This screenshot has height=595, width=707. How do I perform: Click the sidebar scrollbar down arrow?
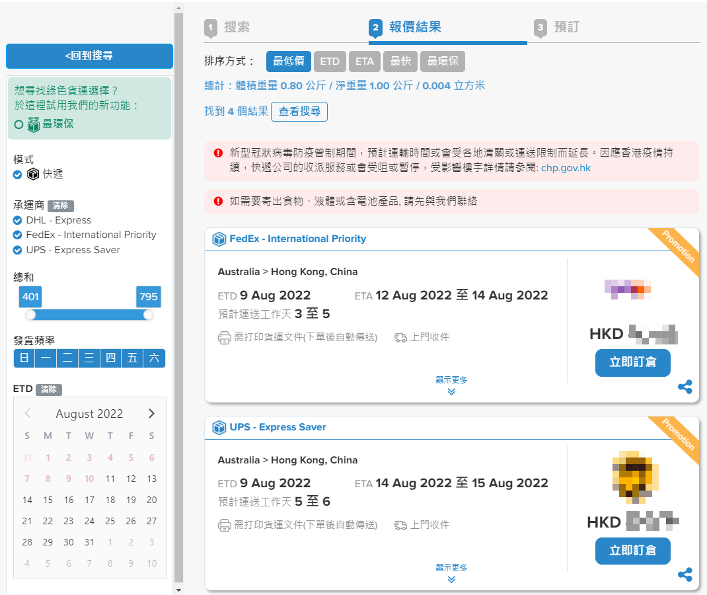[178, 590]
